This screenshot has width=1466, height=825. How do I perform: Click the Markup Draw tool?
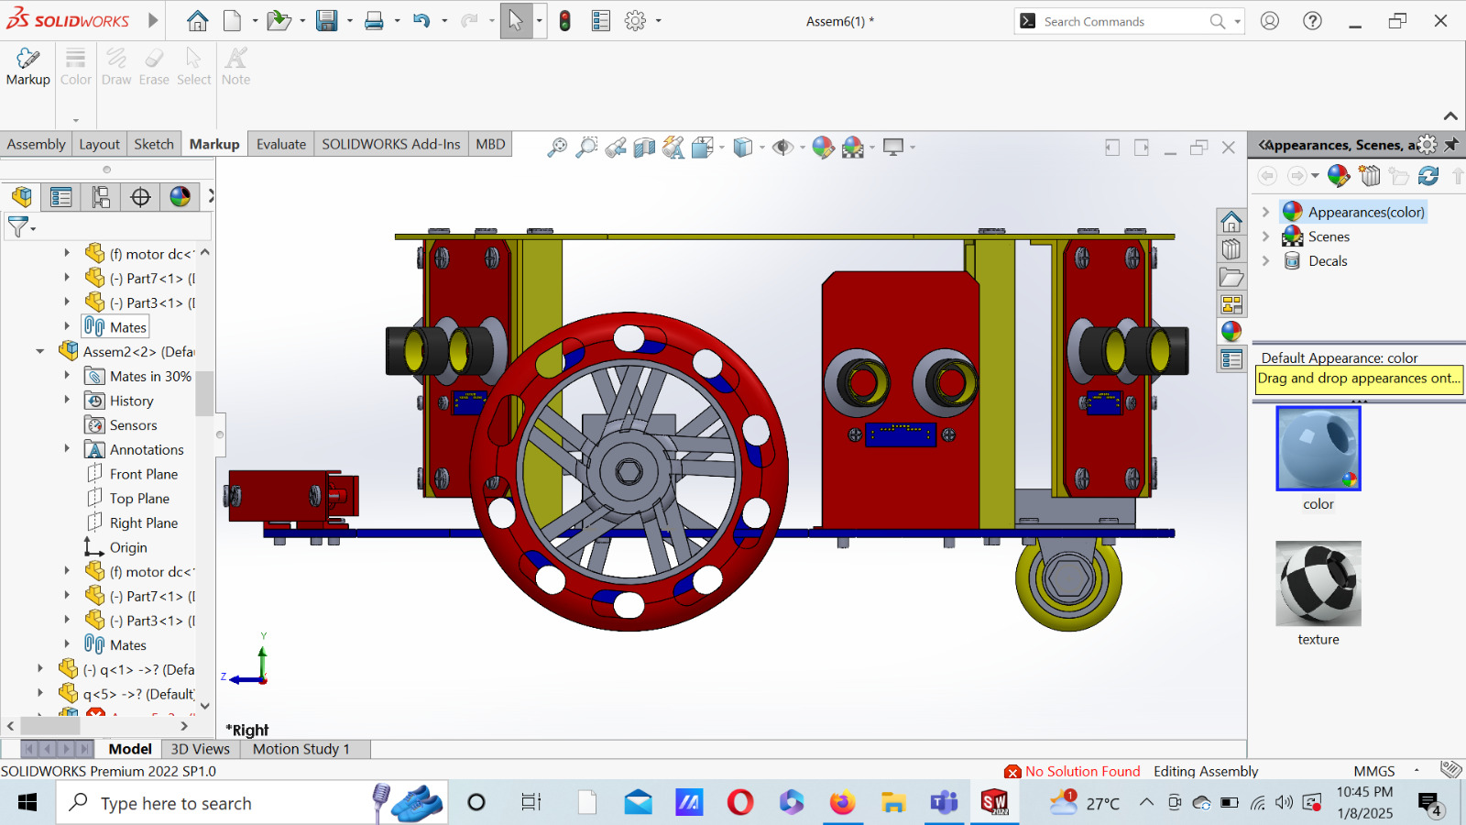click(116, 64)
